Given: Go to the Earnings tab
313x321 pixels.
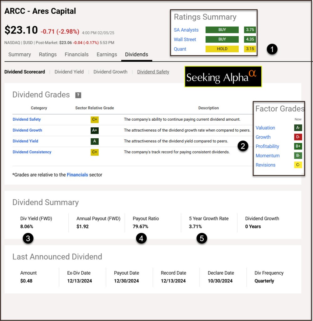Looking at the screenshot, I should pyautogui.click(x=107, y=55).
